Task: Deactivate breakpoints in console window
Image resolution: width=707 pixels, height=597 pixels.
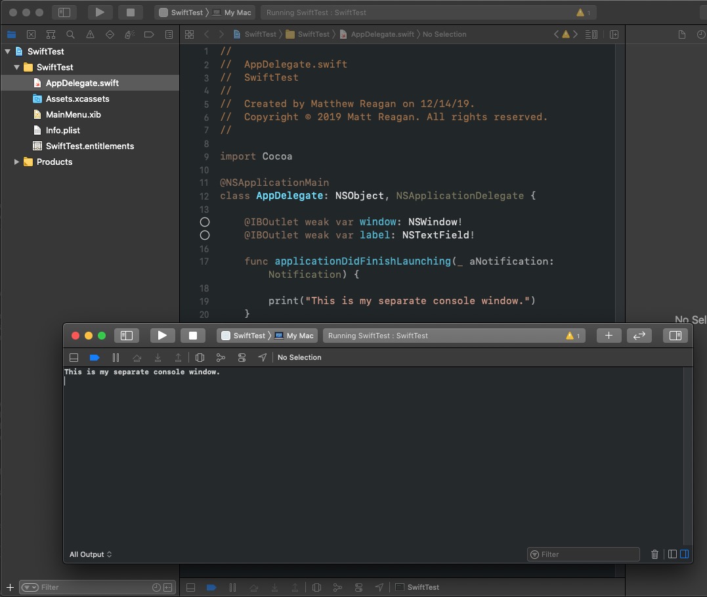Action: [95, 357]
